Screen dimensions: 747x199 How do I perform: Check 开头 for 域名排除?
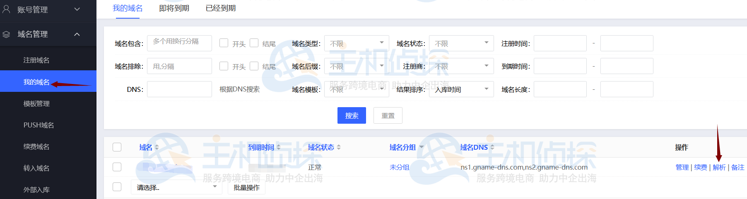(224, 66)
